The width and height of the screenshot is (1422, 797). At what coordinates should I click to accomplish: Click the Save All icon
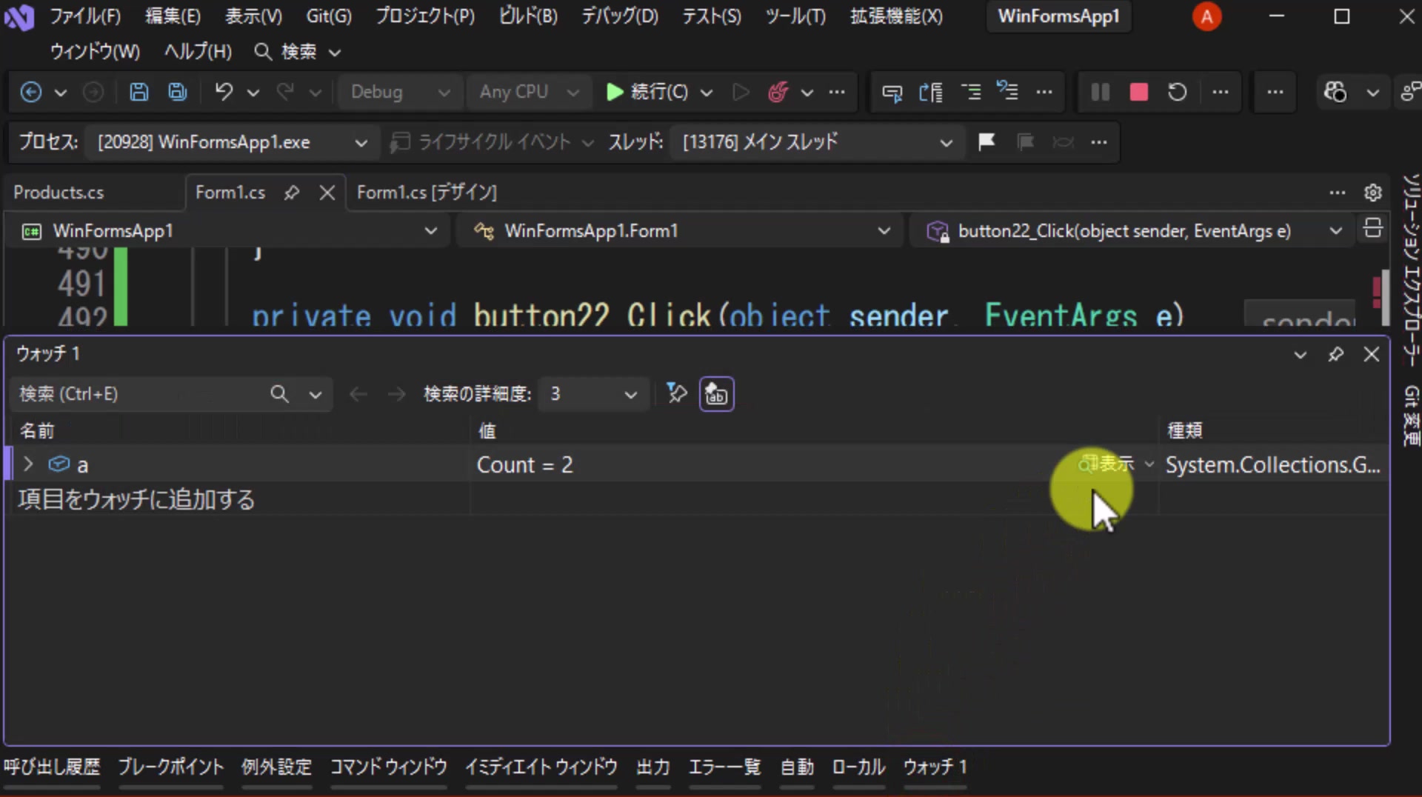[x=178, y=92]
